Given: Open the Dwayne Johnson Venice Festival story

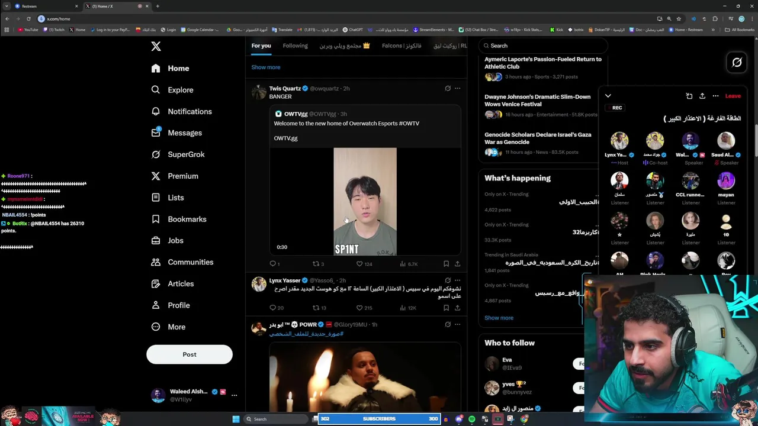Looking at the screenshot, I should (537, 101).
